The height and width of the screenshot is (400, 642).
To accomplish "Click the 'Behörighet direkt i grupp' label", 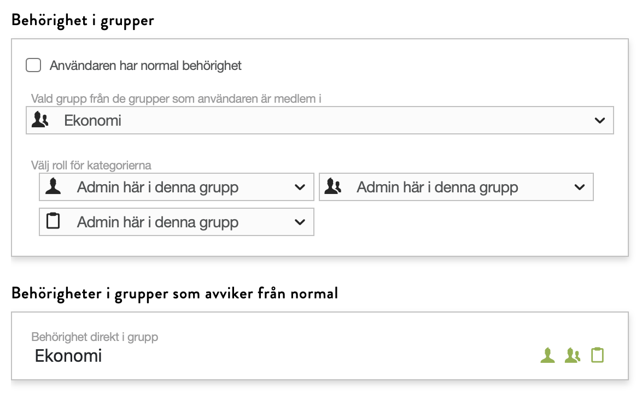I will point(95,337).
